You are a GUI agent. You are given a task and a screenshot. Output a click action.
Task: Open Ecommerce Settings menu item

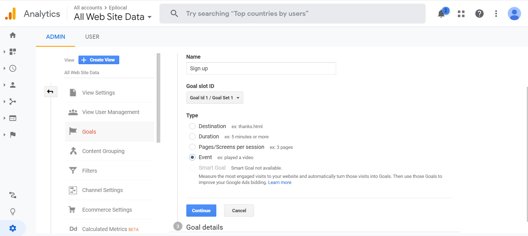pos(110,209)
